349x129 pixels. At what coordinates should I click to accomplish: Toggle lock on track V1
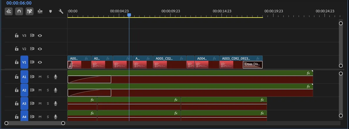pos(17,62)
